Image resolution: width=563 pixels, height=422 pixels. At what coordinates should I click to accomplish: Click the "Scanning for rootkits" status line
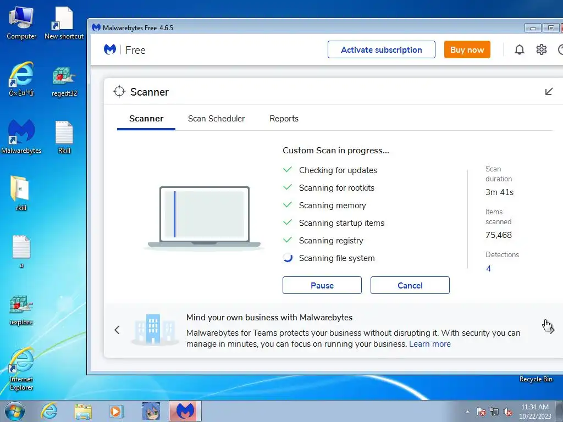click(x=336, y=188)
